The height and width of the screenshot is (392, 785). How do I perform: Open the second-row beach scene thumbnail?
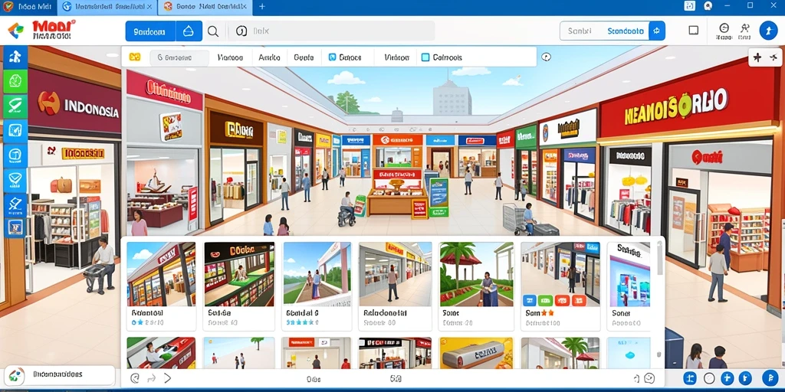point(239,353)
